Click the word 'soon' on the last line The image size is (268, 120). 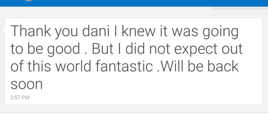pos(26,84)
